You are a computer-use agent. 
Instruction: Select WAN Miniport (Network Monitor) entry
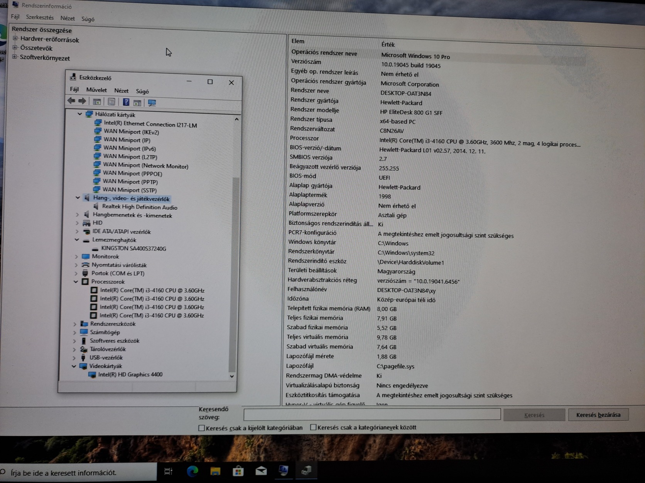coord(146,166)
